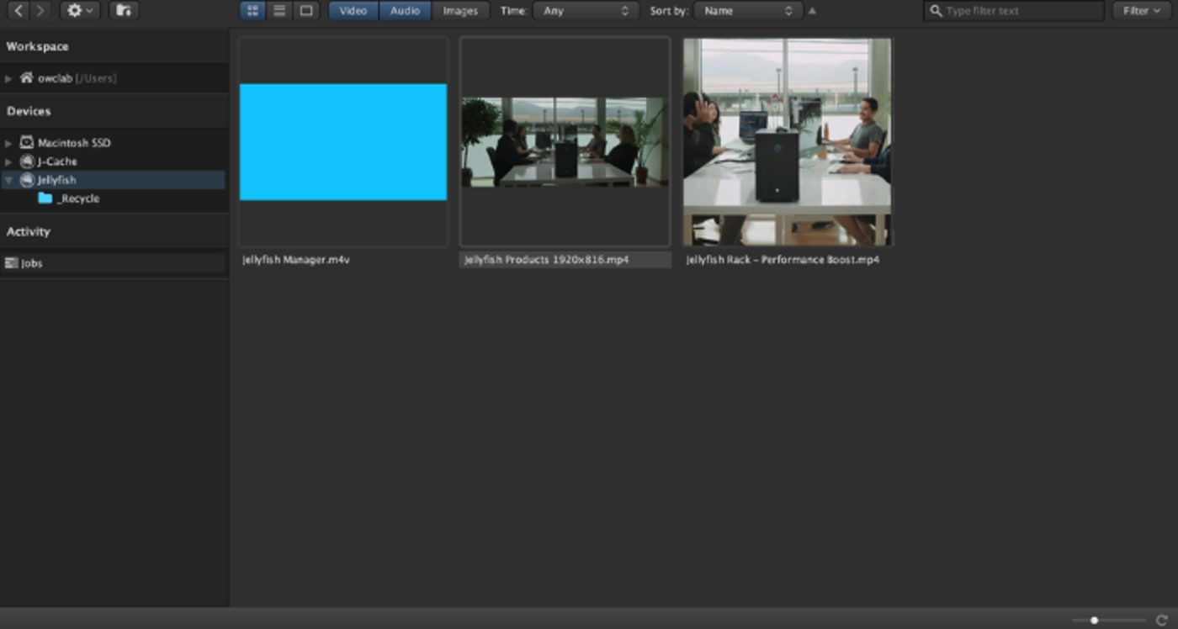This screenshot has height=629, width=1178.
Task: Open the Sort by Name dropdown
Action: (x=747, y=11)
